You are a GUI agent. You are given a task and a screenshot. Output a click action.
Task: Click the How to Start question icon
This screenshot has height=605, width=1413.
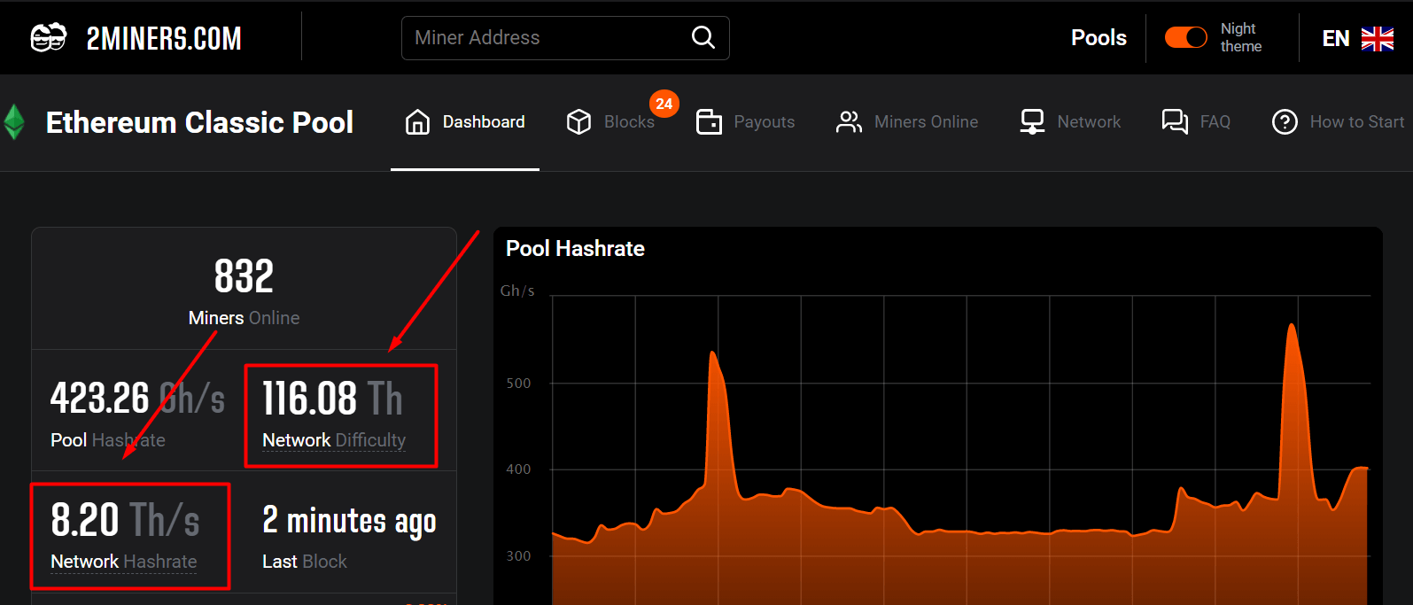tap(1285, 122)
